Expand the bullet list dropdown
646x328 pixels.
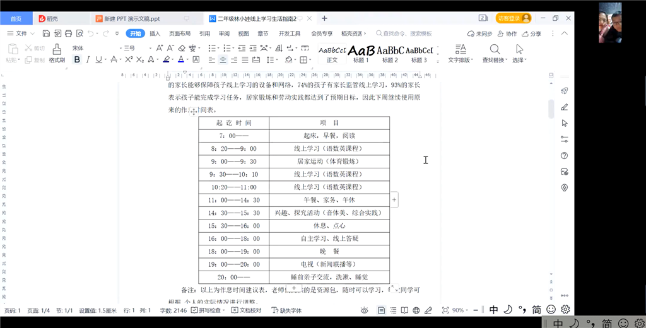coord(219,48)
